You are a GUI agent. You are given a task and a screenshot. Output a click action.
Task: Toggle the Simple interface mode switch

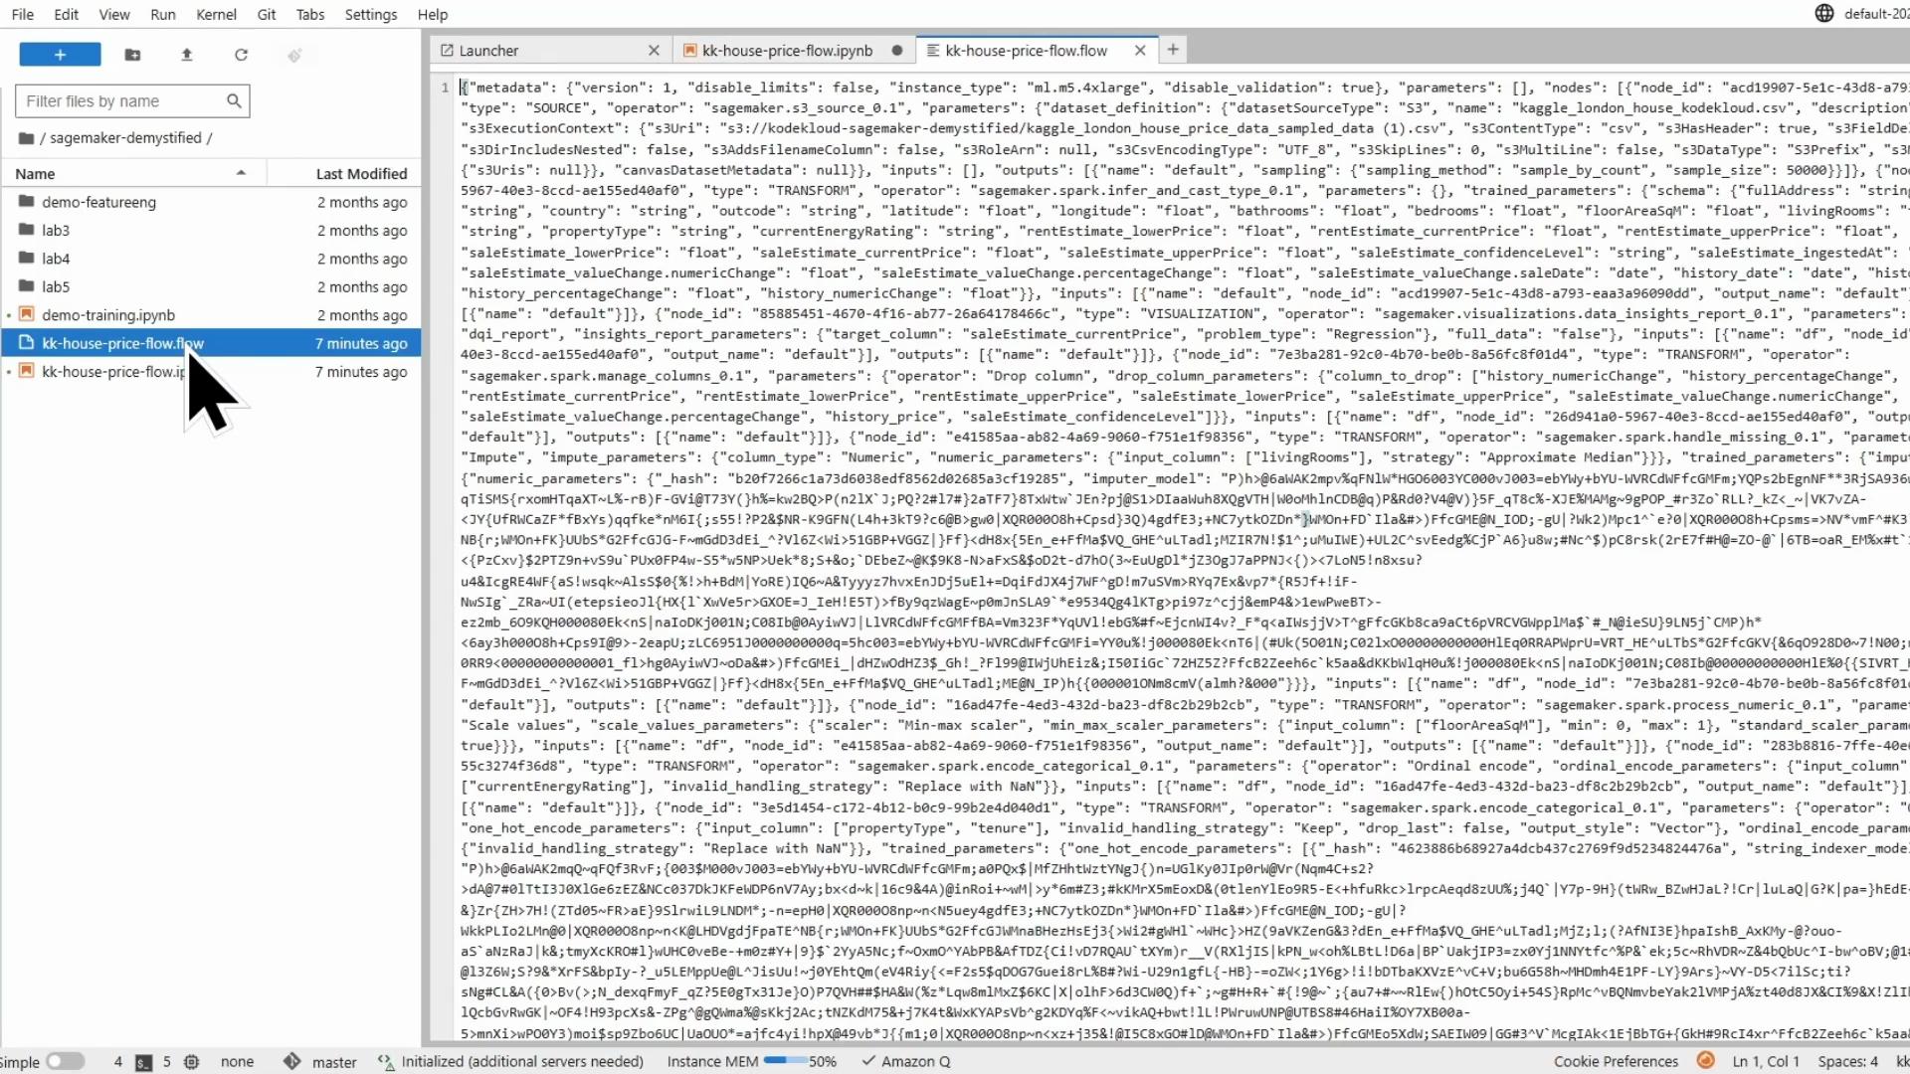[65, 1062]
